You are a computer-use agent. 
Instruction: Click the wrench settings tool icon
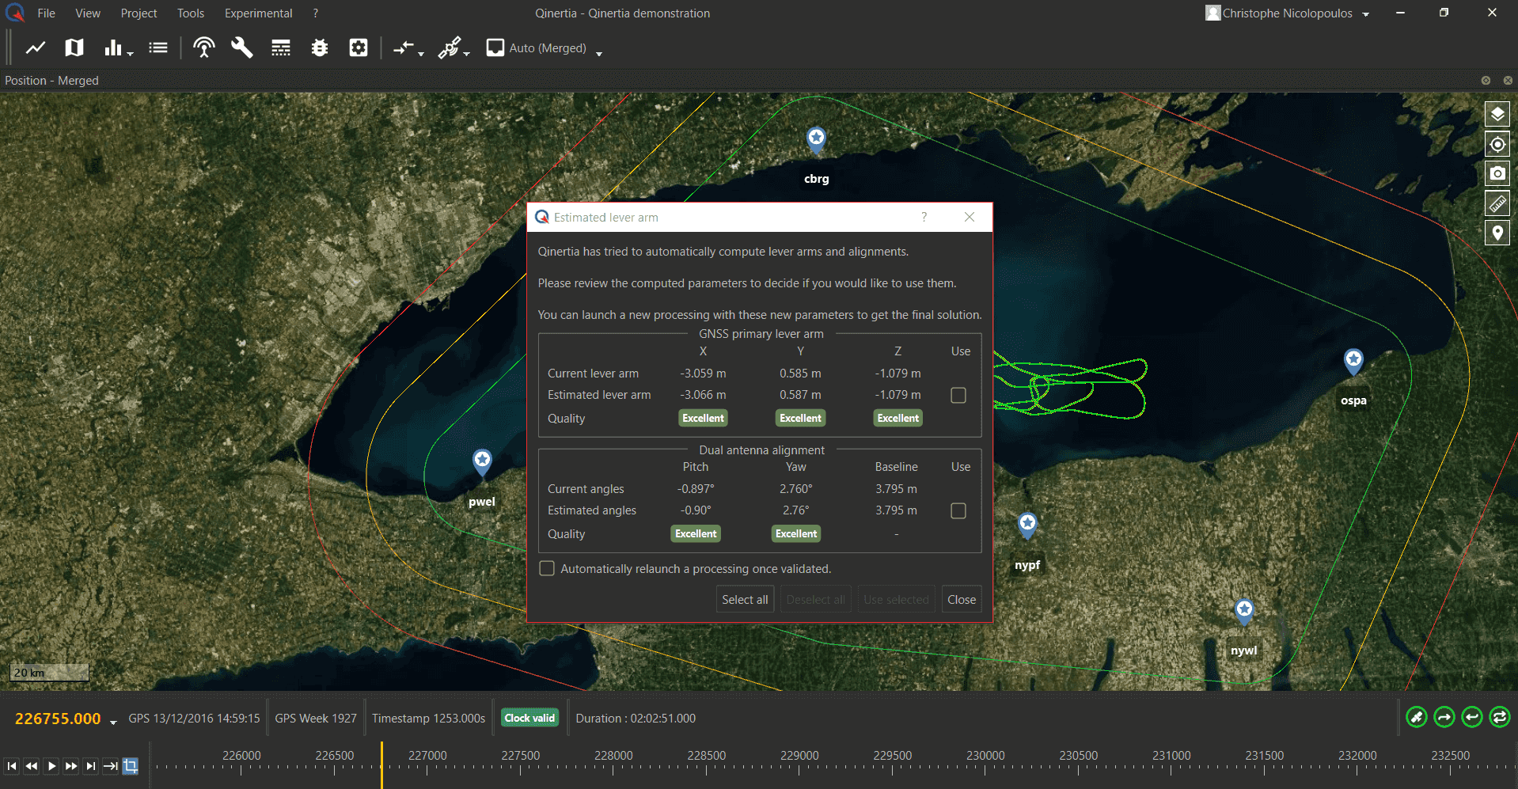click(241, 48)
